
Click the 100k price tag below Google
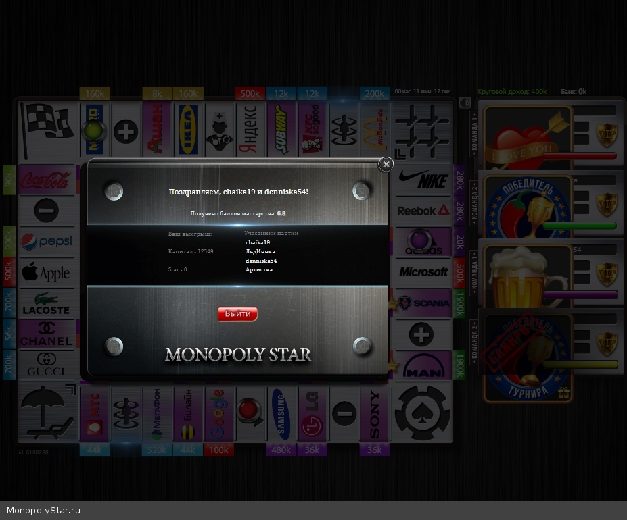[218, 450]
